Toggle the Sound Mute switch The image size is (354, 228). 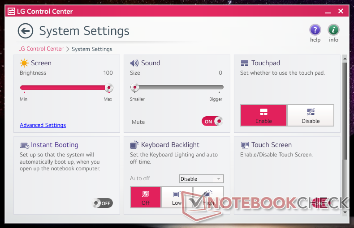212,121
